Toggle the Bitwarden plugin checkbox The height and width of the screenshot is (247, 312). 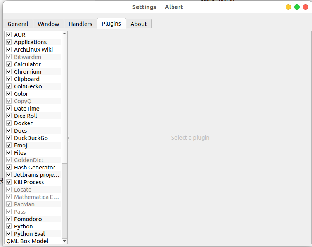point(9,57)
